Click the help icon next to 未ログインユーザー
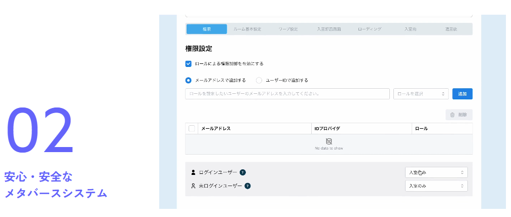The height and width of the screenshot is (217, 511). tap(247, 186)
